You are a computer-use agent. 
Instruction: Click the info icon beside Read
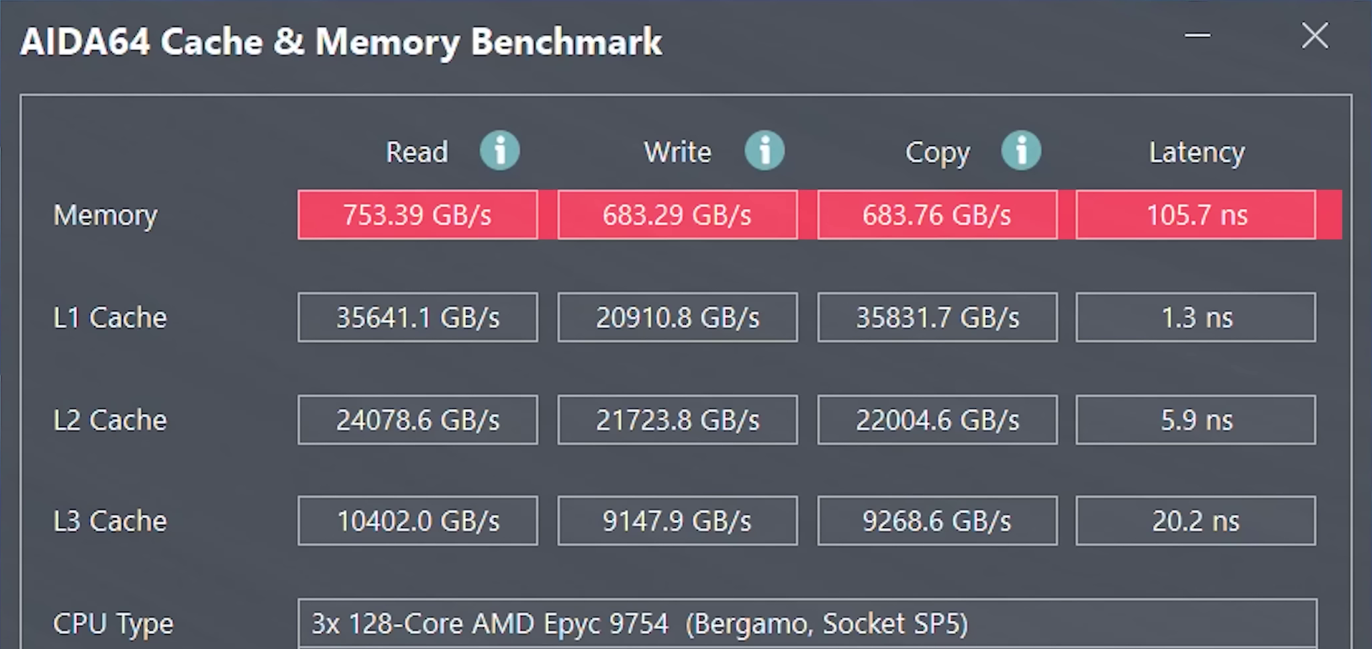pyautogui.click(x=500, y=151)
